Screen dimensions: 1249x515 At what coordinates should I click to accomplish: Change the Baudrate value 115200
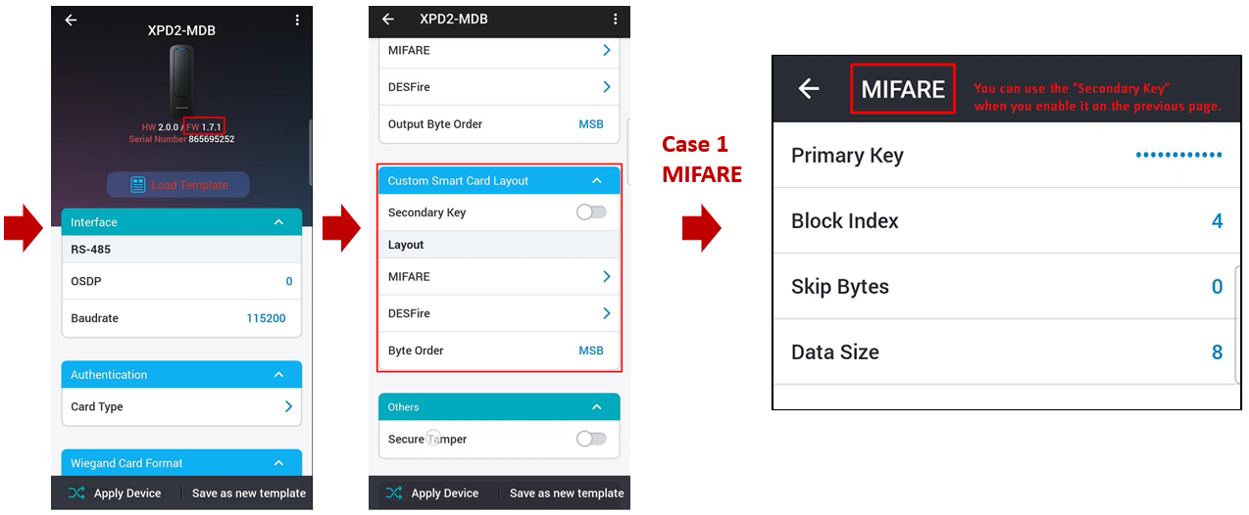click(266, 318)
